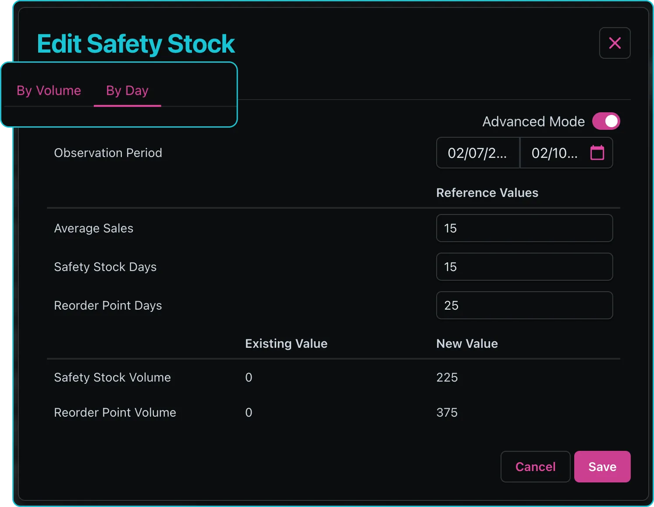Select the new Safety Stock Volume value 225
Image resolution: width=654 pixels, height=507 pixels.
pyautogui.click(x=447, y=377)
